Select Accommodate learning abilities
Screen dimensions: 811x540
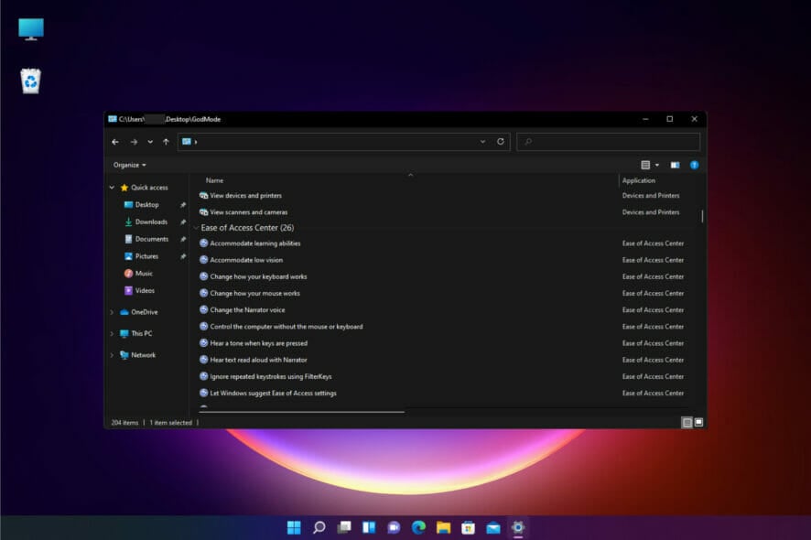(x=254, y=243)
